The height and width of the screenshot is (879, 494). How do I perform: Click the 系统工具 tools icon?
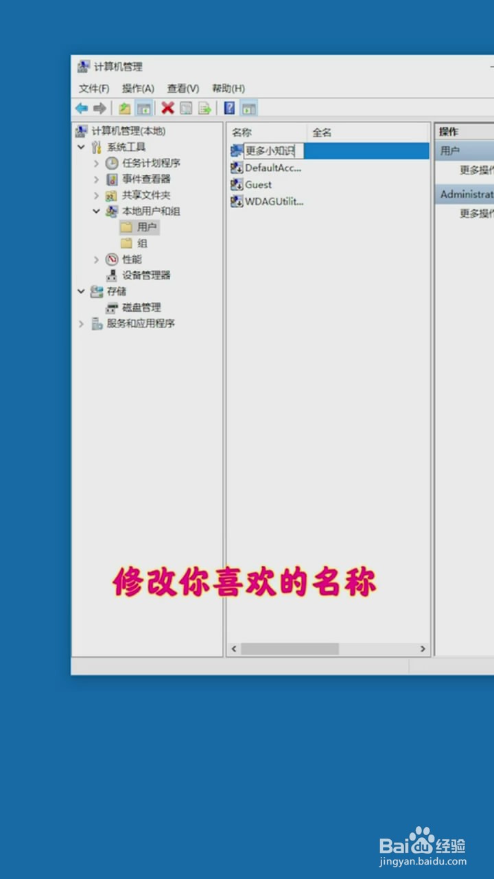coord(97,147)
